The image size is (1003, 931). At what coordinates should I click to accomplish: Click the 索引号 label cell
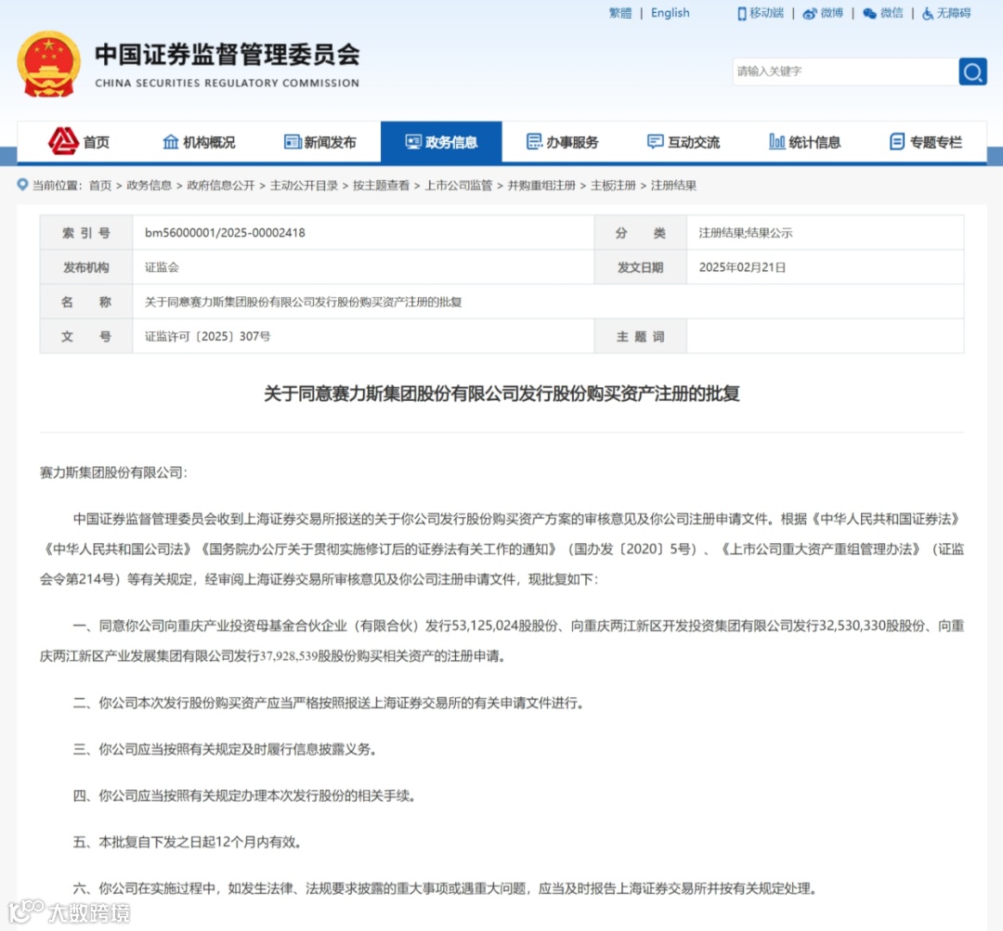86,233
